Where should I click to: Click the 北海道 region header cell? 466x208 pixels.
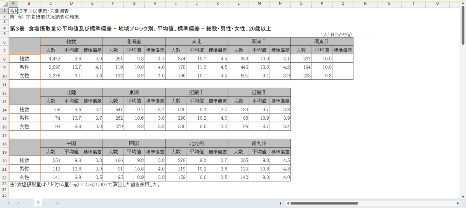coord(134,41)
